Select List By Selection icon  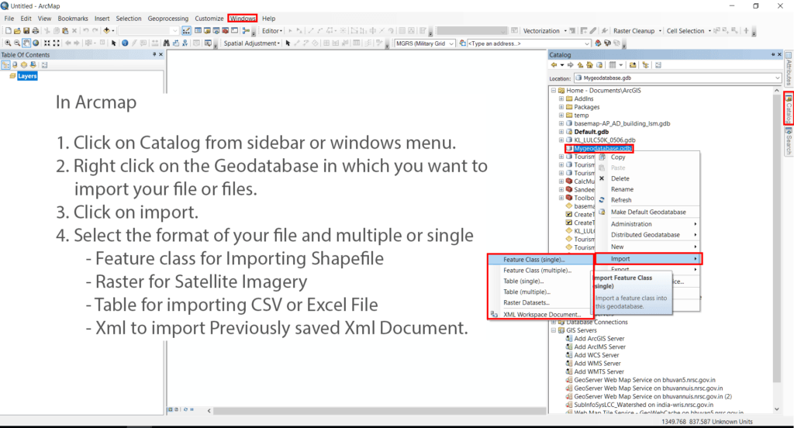[33, 65]
